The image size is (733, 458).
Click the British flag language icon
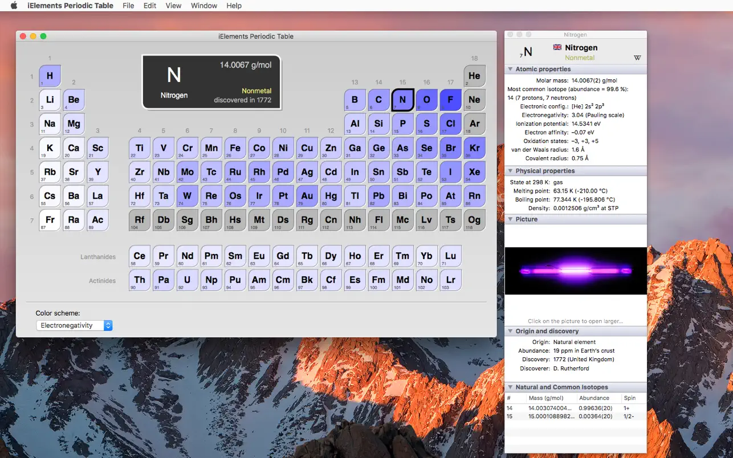(x=556, y=48)
